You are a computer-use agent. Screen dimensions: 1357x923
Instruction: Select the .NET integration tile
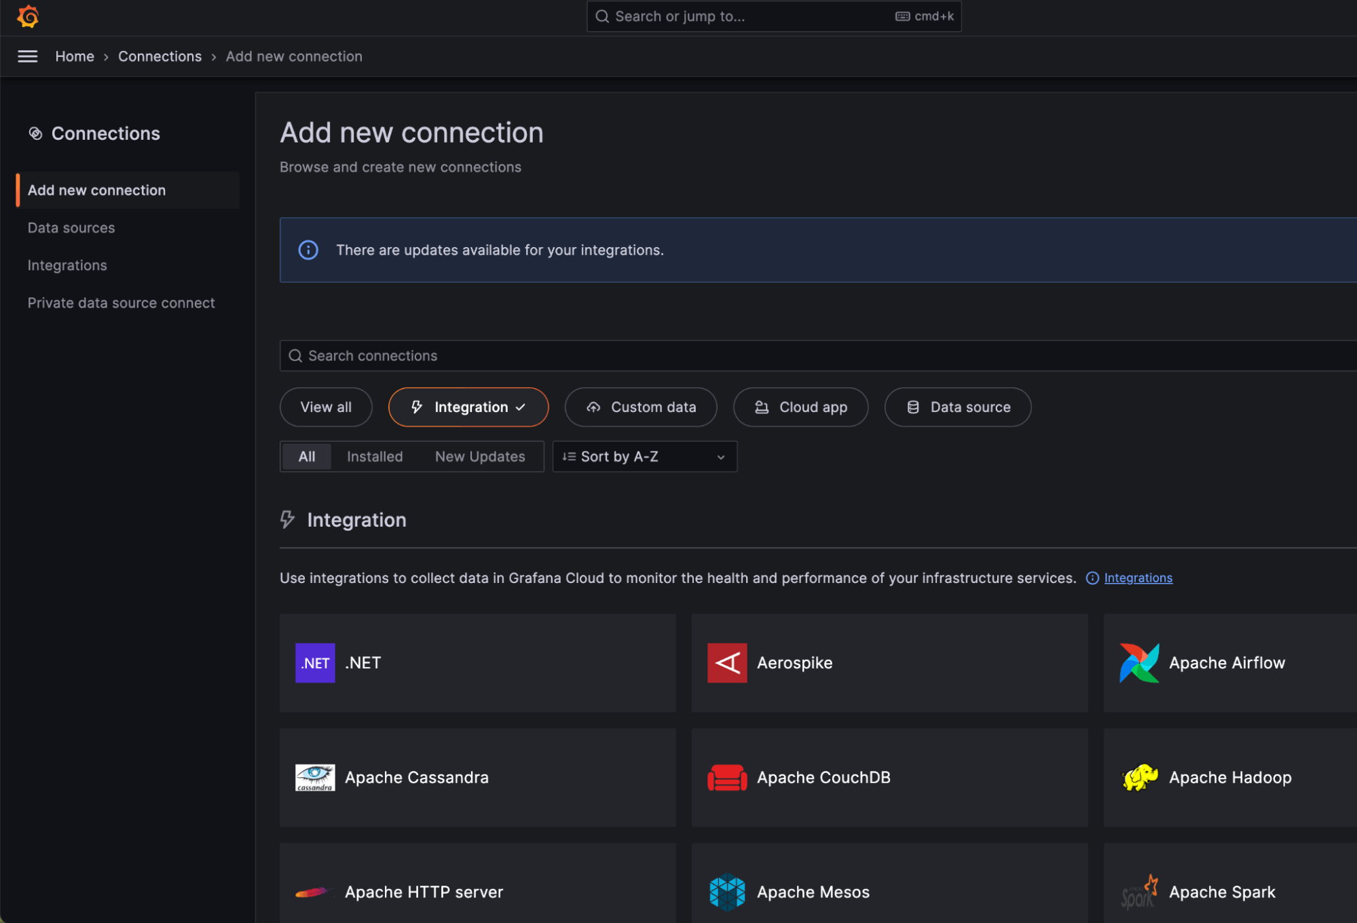coord(477,663)
